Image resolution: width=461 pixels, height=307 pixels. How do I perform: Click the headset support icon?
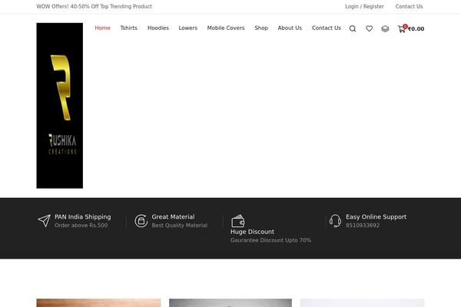tap(335, 220)
